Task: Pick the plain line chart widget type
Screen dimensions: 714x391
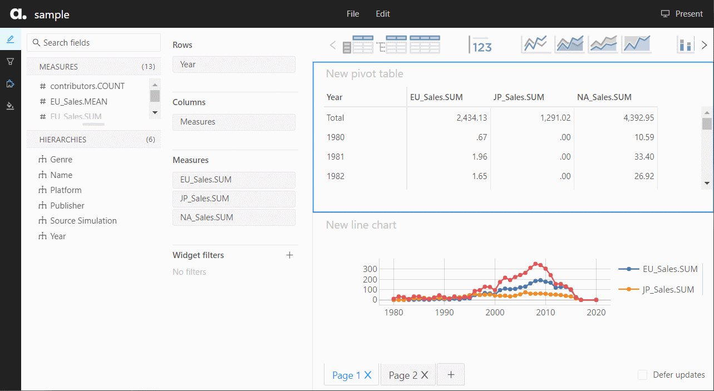Action: 535,44
